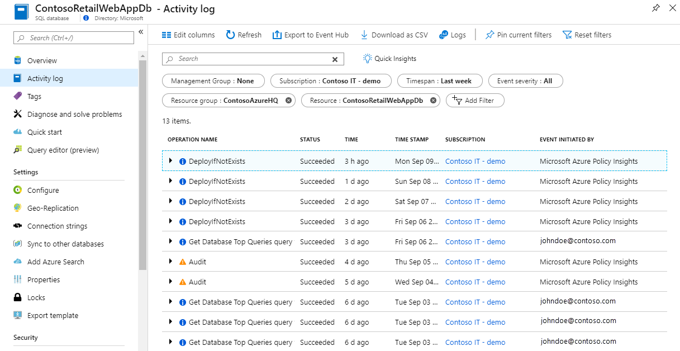Open Logs from the toolbar

[x=444, y=35]
